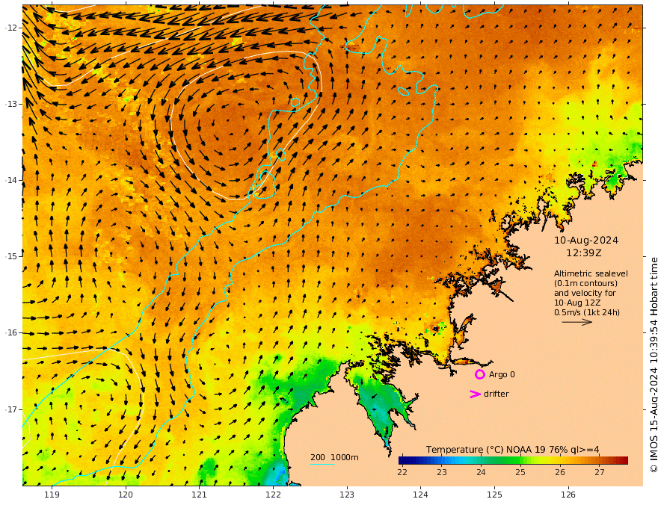Image resolution: width=658 pixels, height=508 pixels.
Task: Click the '(0.1m contours)' caption line
Action: [x=585, y=283]
